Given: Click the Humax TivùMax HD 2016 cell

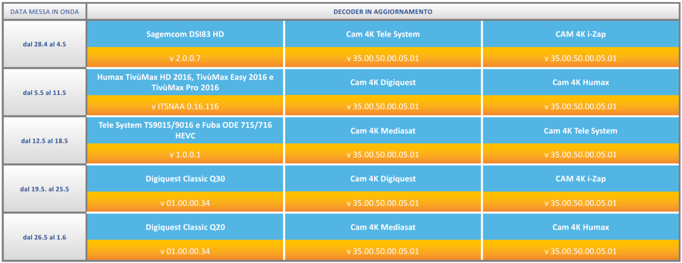Looking at the screenshot, I should pos(185,82).
